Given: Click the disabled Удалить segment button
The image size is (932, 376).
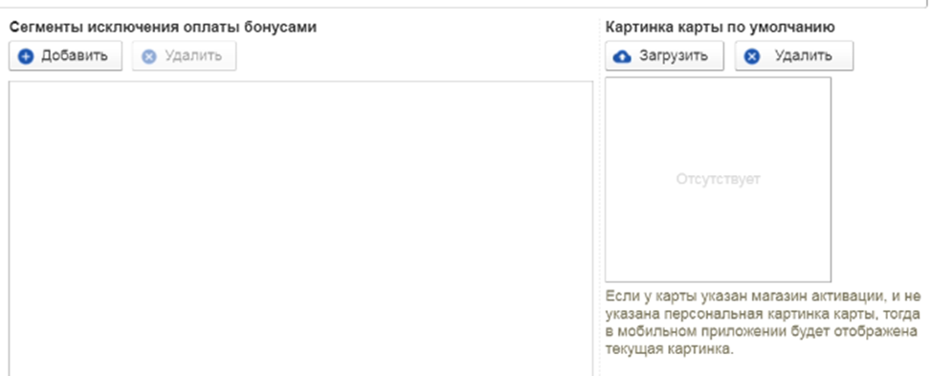Looking at the screenshot, I should pyautogui.click(x=185, y=55).
